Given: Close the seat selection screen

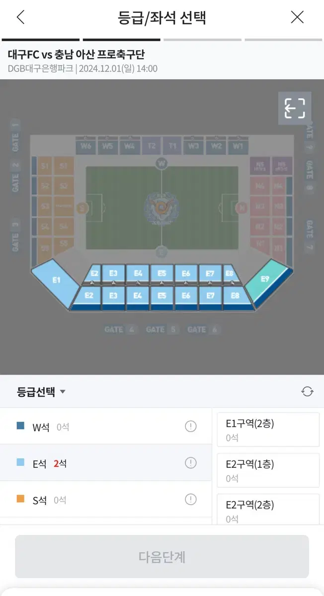Looking at the screenshot, I should 297,17.
